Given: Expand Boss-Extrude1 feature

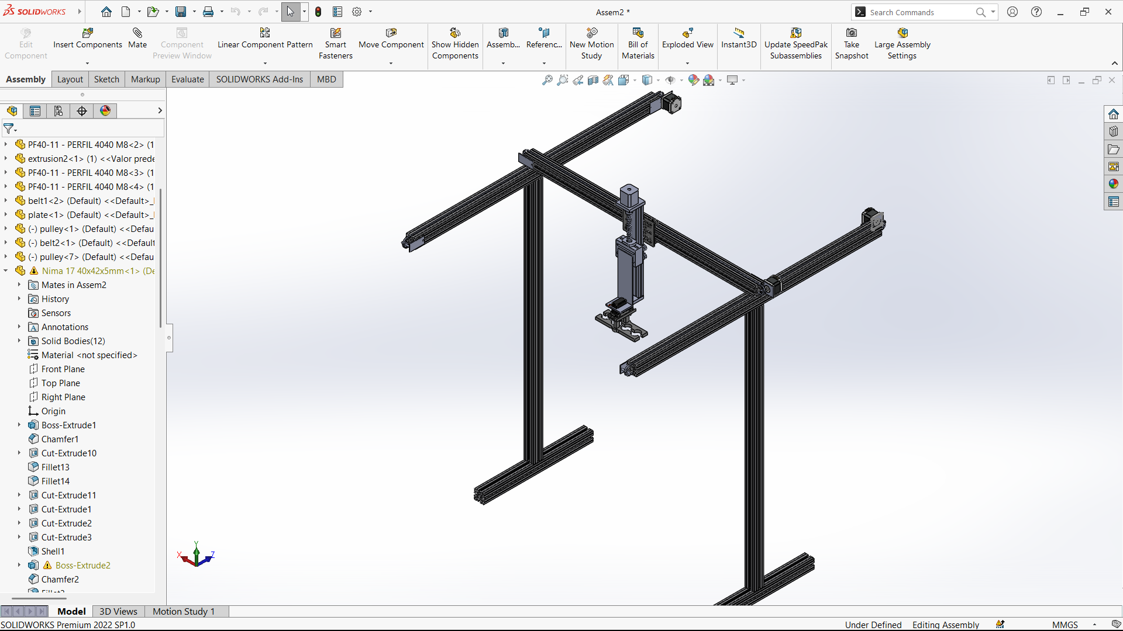Looking at the screenshot, I should (x=19, y=425).
